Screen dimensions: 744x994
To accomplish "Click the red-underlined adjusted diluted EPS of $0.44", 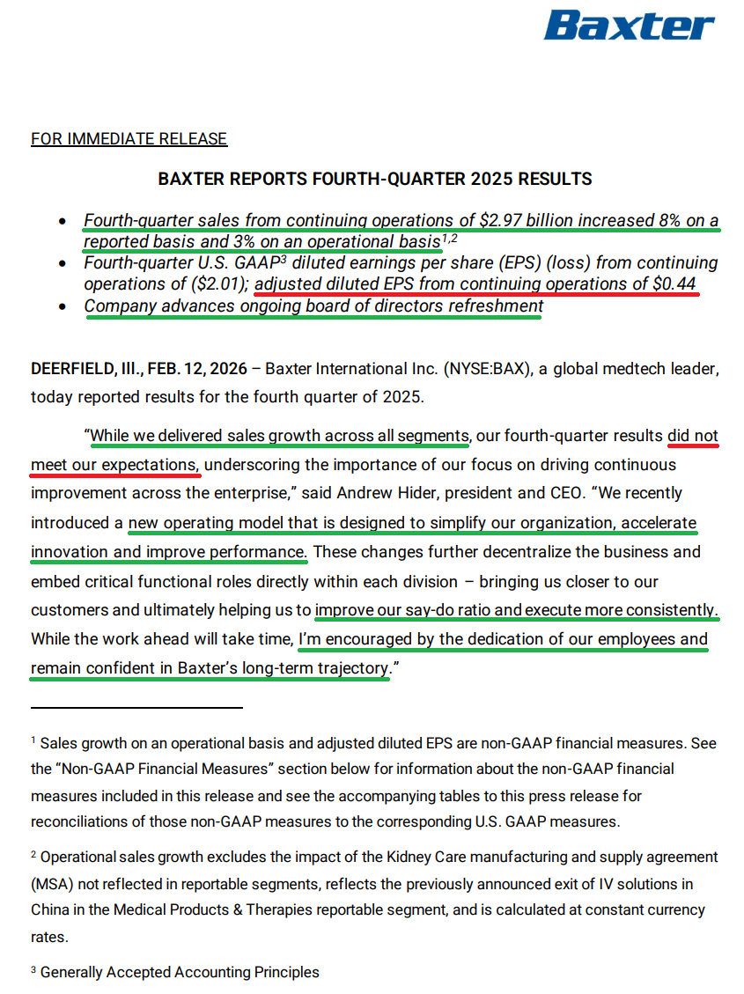I will click(x=475, y=284).
